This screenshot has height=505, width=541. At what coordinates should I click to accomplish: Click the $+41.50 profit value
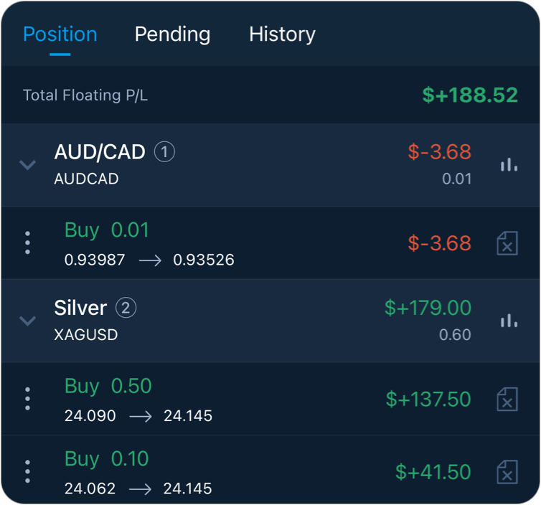tap(433, 472)
